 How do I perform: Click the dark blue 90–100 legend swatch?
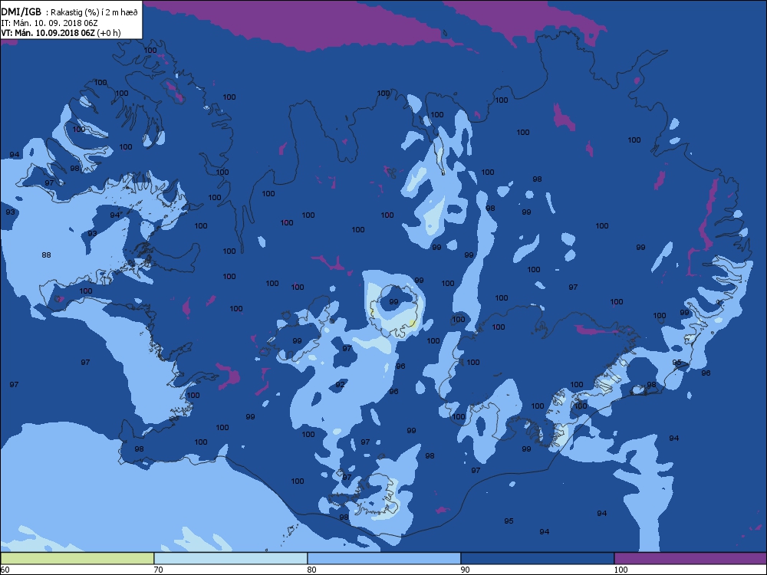(537, 558)
